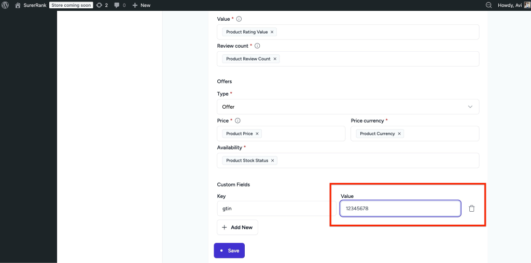
Task: Remove the Product Rating Value tag
Action: [272, 32]
